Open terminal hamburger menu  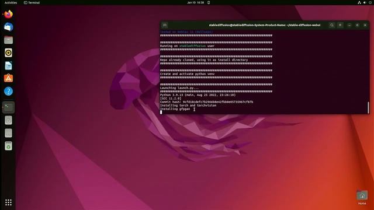(340, 25)
